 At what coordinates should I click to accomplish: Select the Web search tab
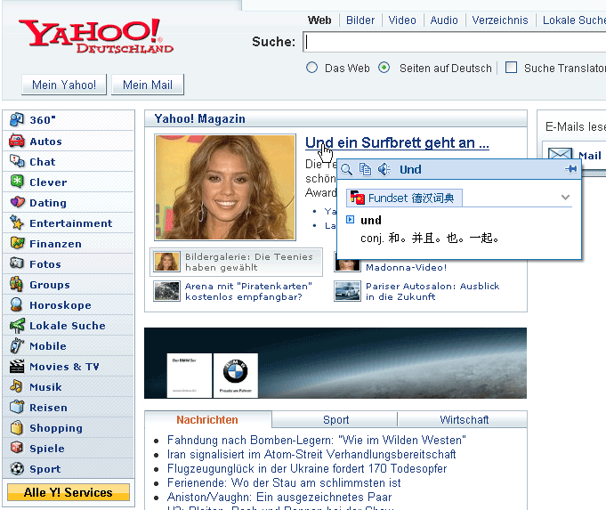319,20
